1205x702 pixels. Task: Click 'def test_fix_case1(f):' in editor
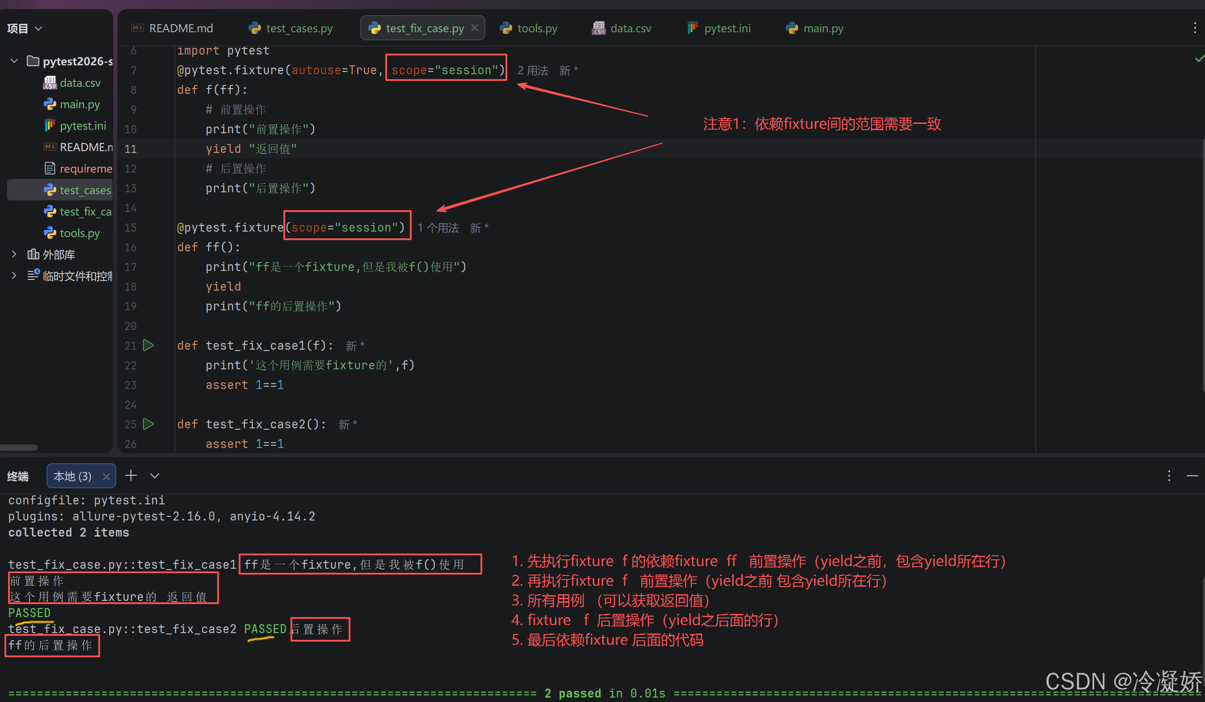(255, 346)
